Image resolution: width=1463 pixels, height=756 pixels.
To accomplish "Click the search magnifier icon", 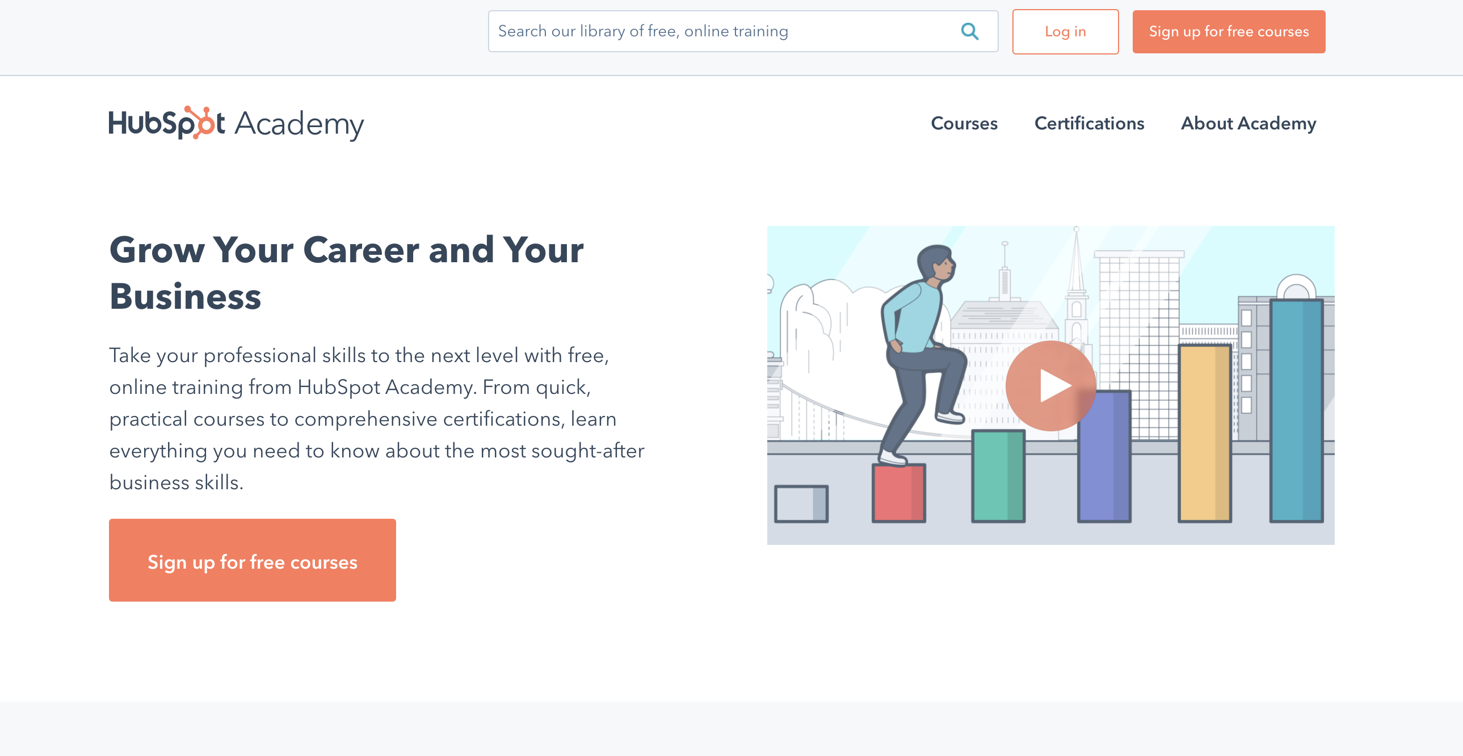I will click(969, 31).
